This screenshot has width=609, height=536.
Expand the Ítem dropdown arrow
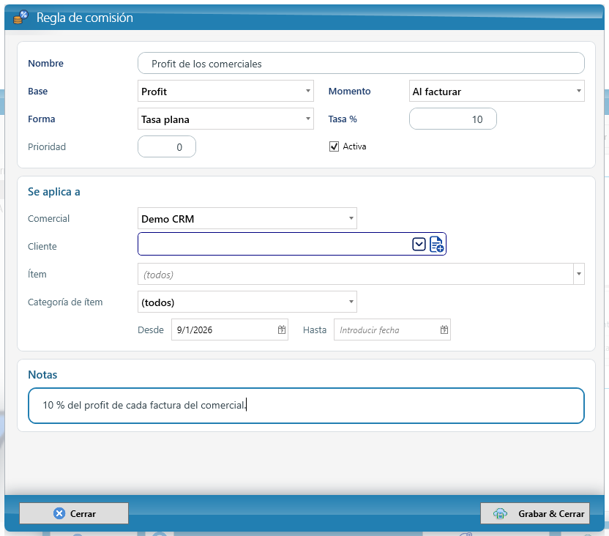point(579,274)
